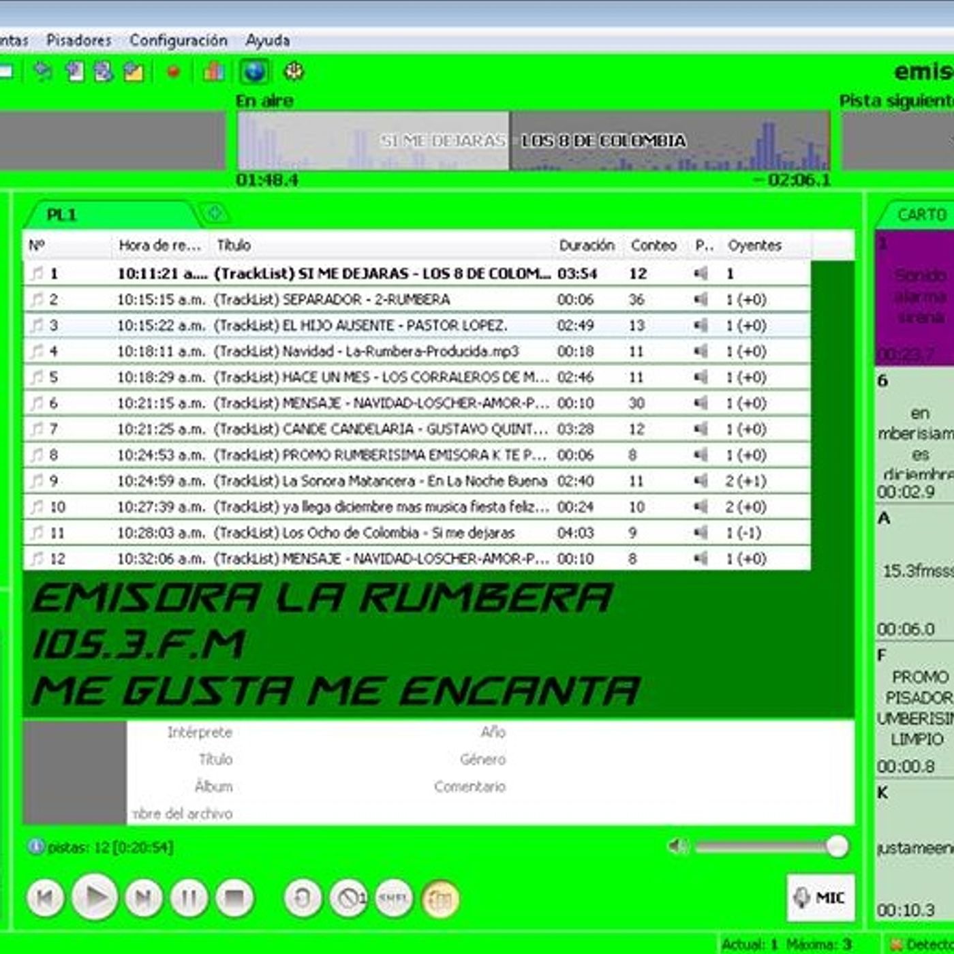Click the blue info icon next to pistas

click(36, 846)
